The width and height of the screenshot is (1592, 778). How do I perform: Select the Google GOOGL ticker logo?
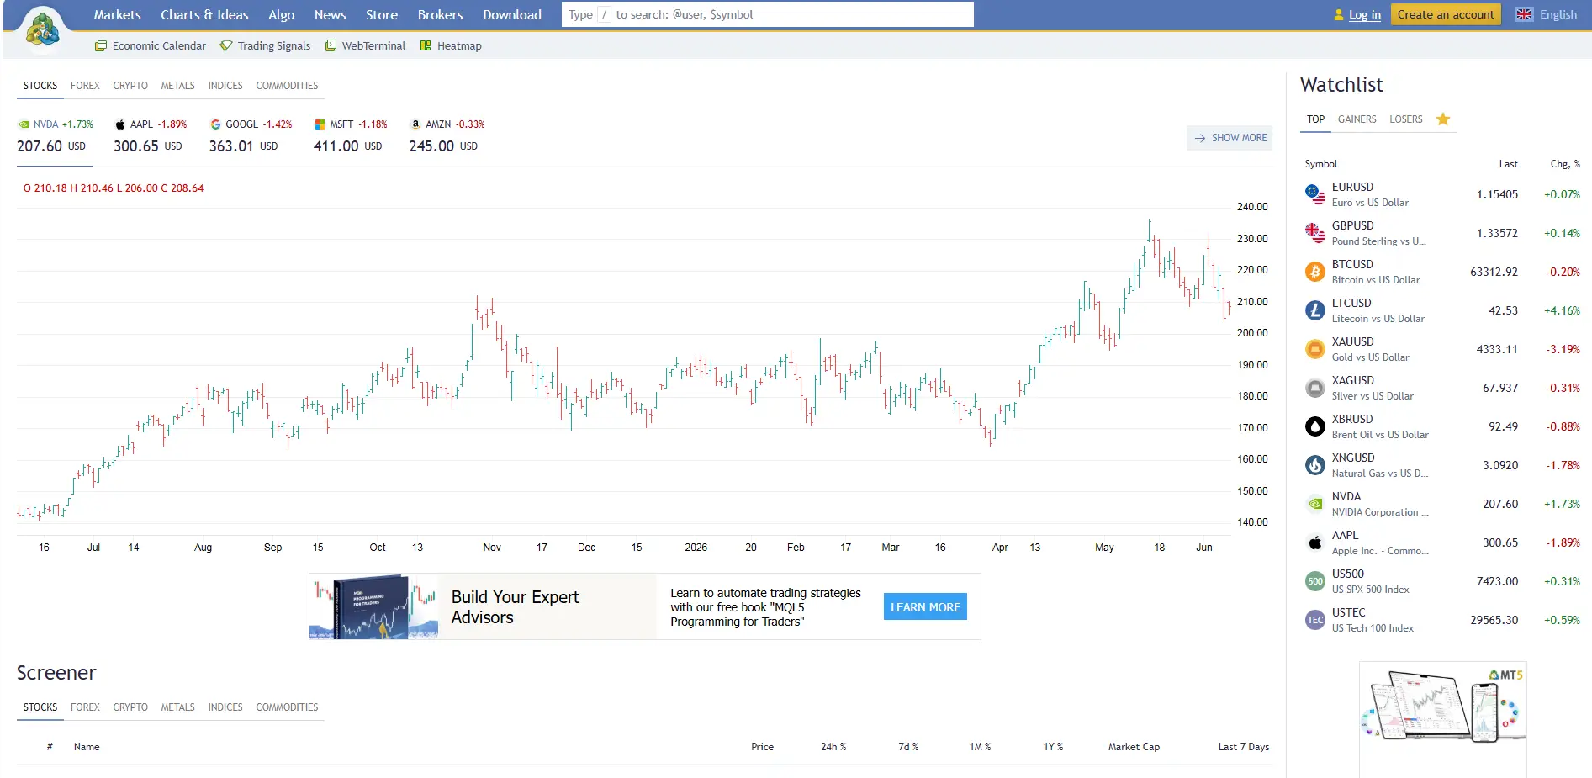coord(215,124)
